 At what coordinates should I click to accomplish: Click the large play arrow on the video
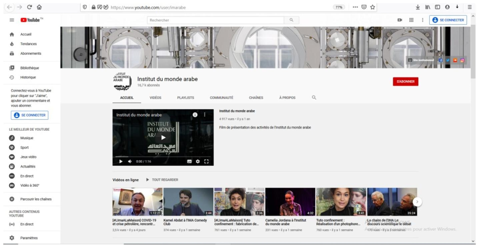tap(163, 137)
